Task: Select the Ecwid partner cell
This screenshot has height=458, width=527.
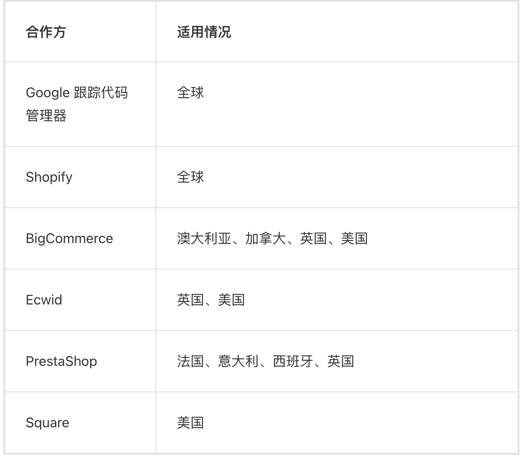Action: pyautogui.click(x=44, y=300)
